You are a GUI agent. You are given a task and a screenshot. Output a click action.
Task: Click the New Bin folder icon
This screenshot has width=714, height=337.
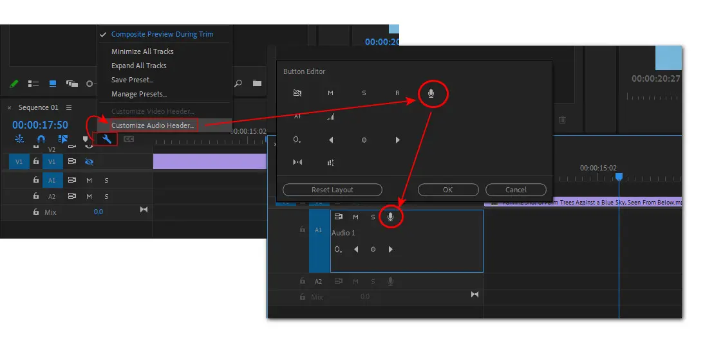click(x=258, y=83)
